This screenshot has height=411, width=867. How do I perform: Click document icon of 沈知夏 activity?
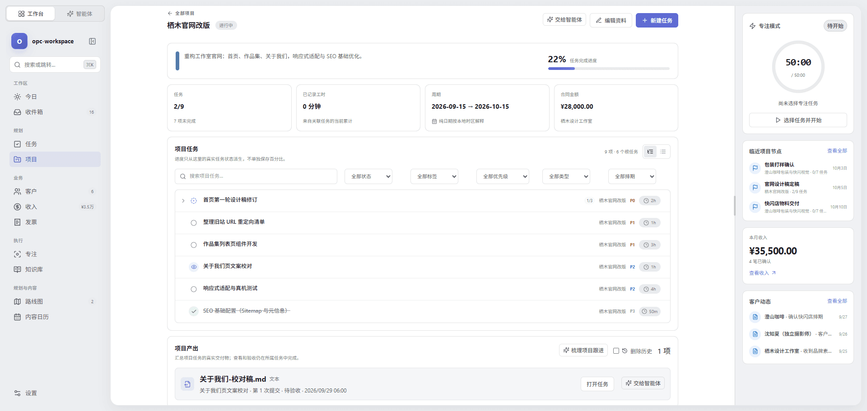point(755,334)
